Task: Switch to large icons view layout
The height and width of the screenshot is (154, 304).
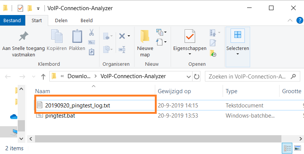Action: click(x=297, y=148)
